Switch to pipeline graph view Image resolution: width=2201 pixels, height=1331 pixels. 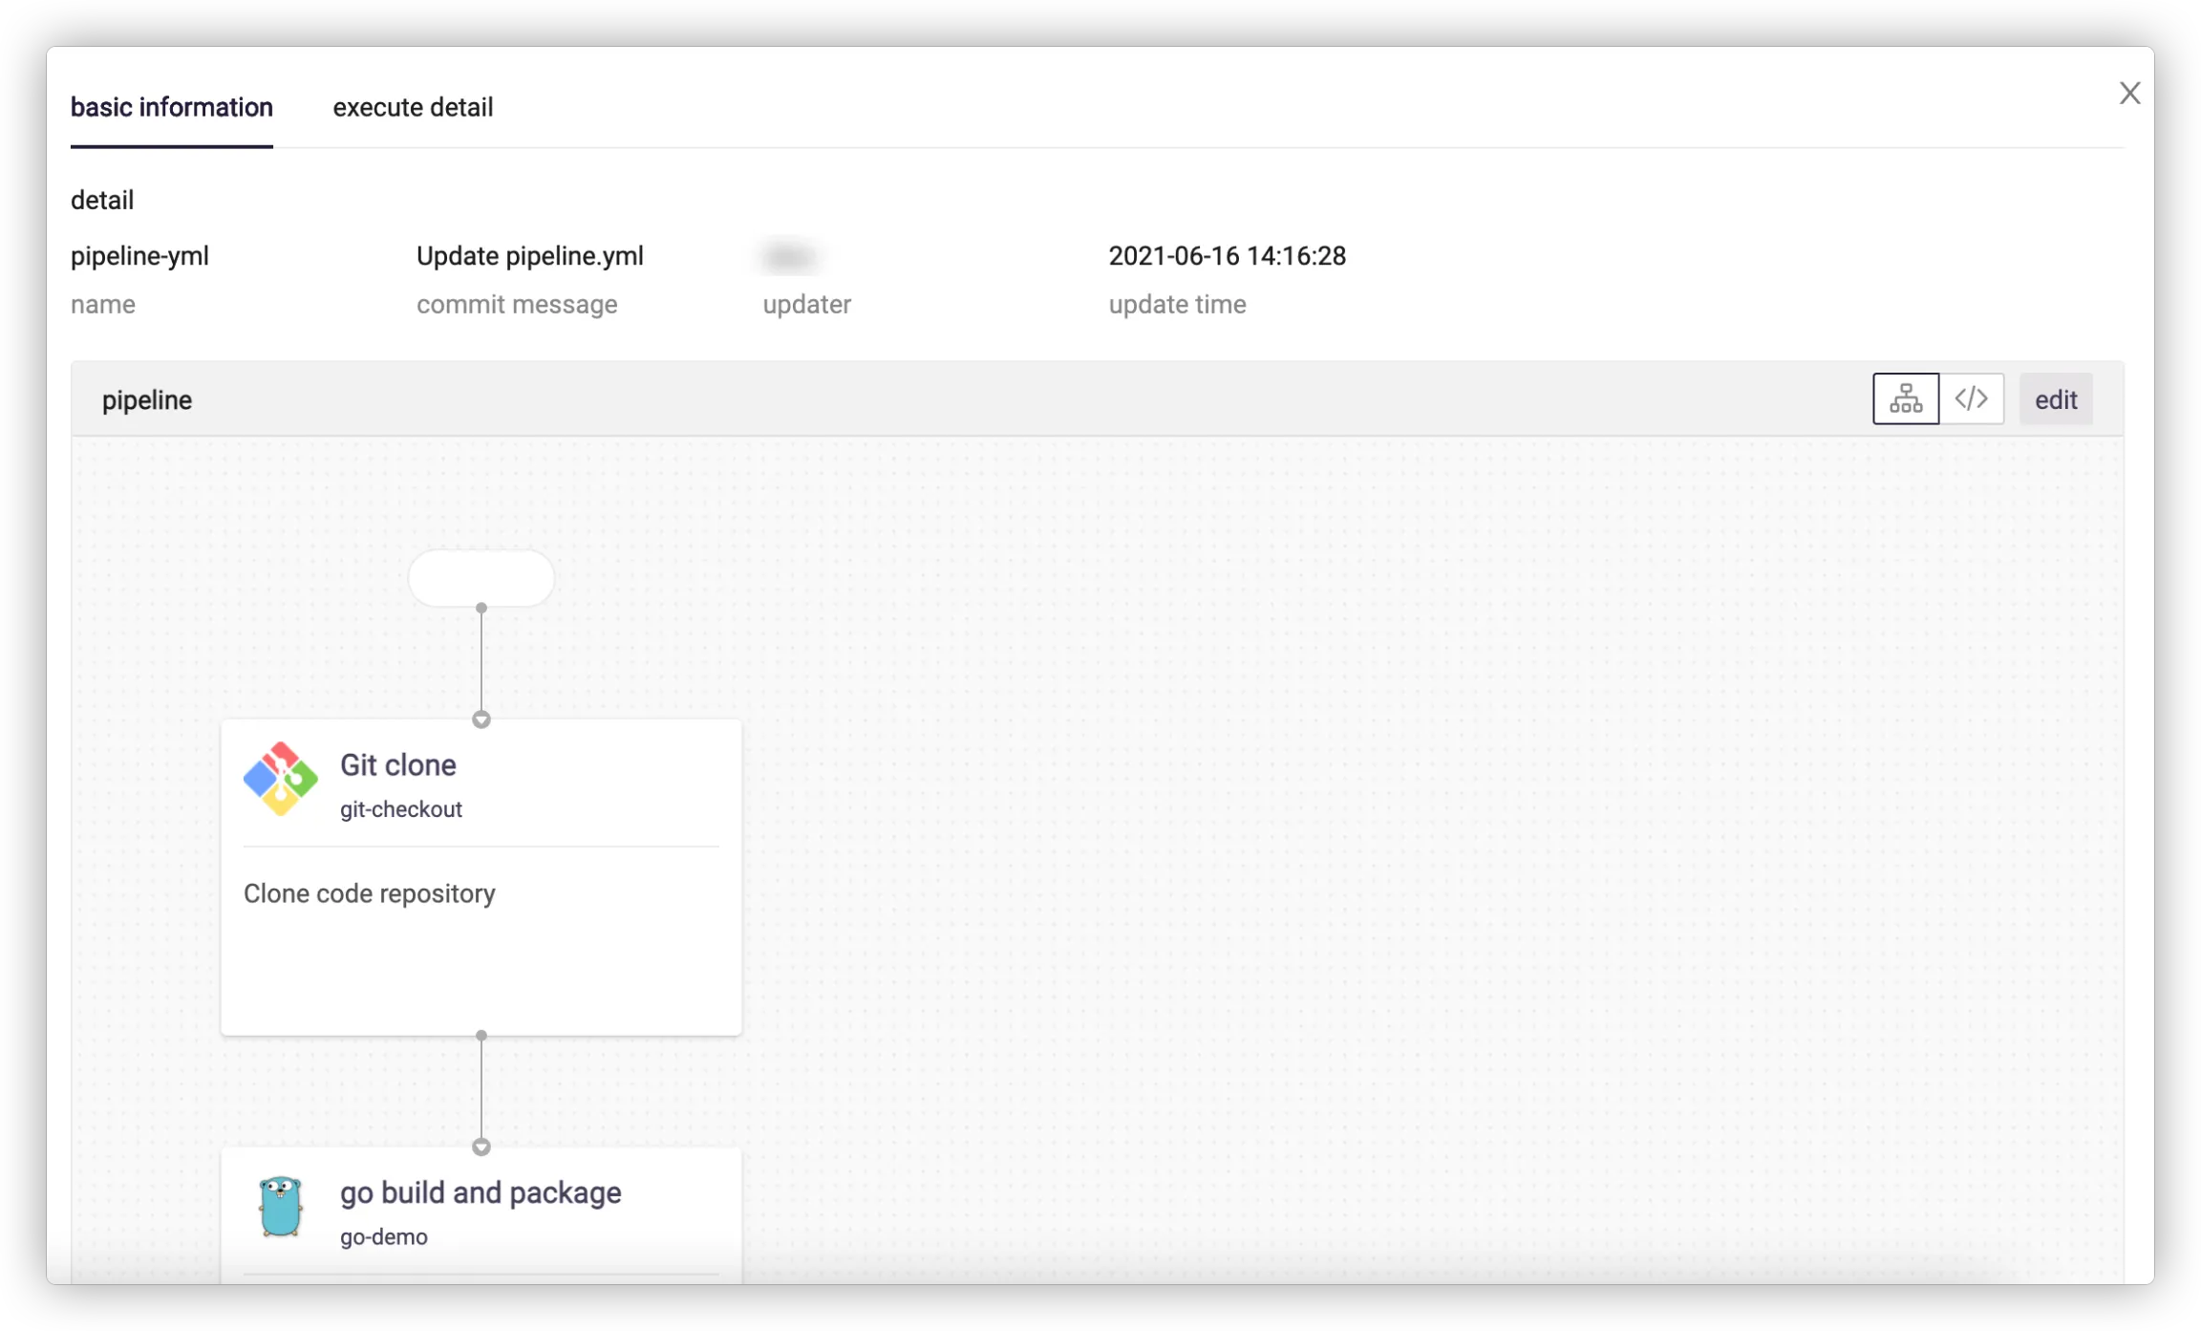tap(1905, 398)
